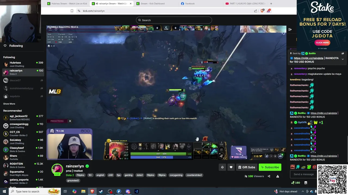Mute the rainzerlyn tab audio icon
The width and height of the screenshot is (348, 195).
(x=97, y=4)
